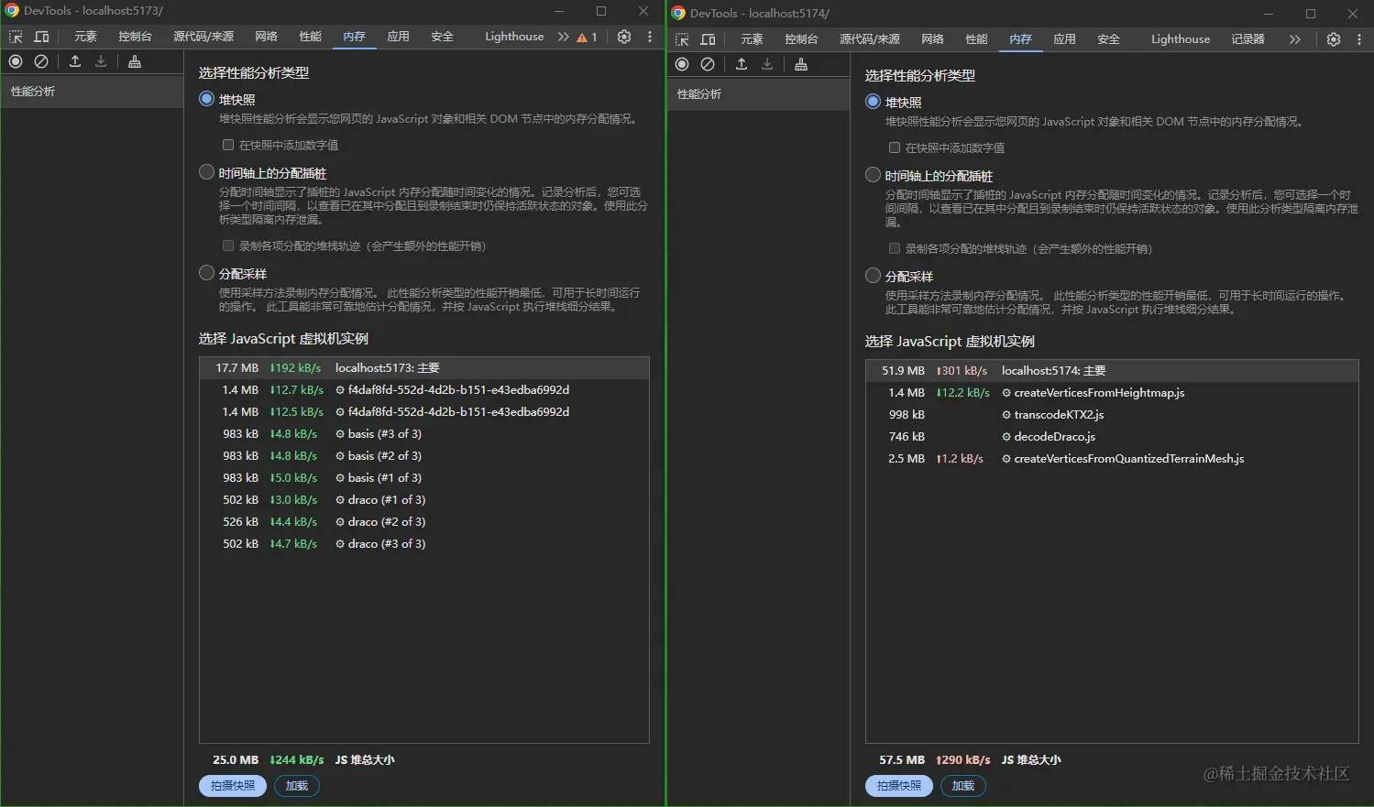Screen dimensions: 1374x807
Task: Click warning issue counter in left window
Action: (587, 37)
